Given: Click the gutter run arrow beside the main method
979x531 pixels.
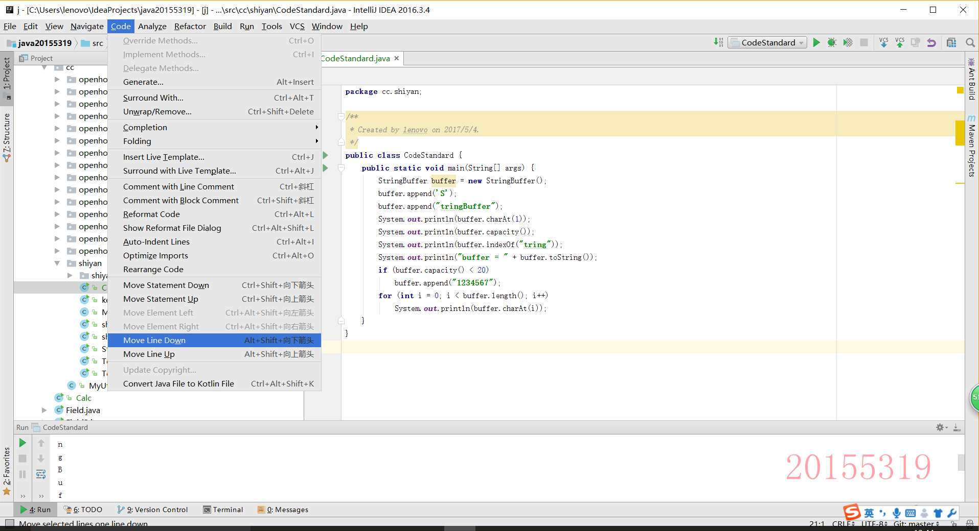Looking at the screenshot, I should 325,168.
